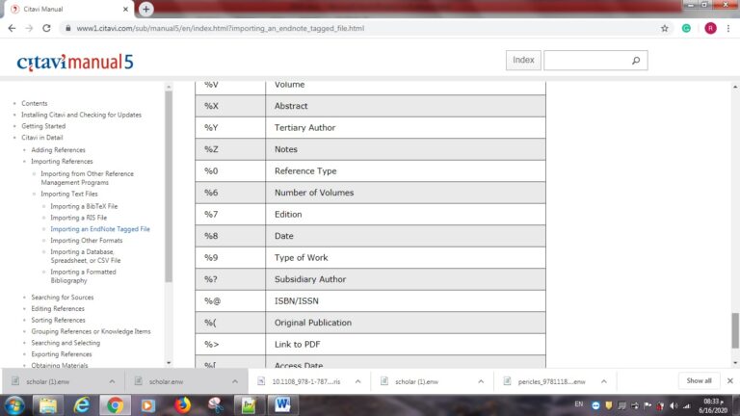Focus the manual search text field

(585, 61)
